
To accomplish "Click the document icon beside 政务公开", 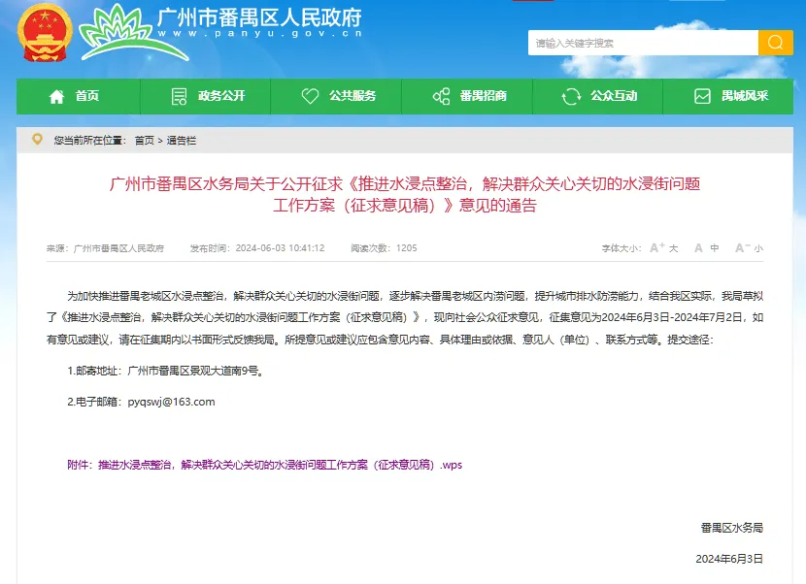I will [x=179, y=96].
